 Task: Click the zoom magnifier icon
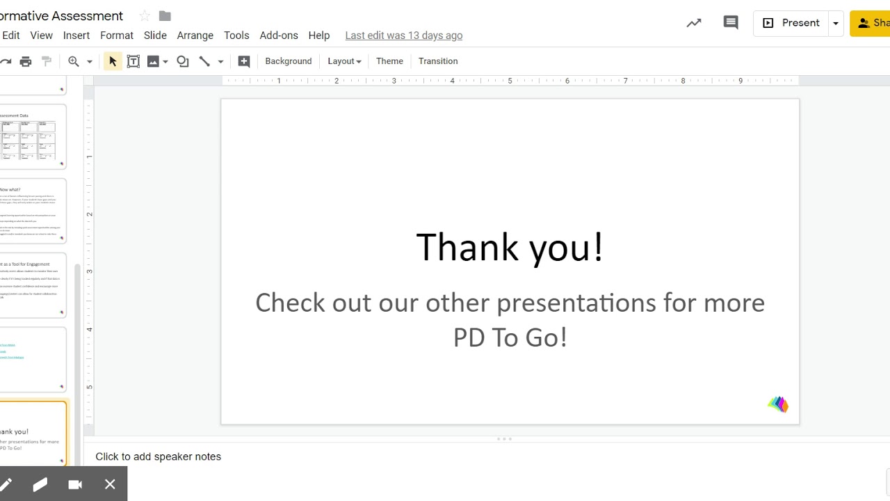coord(74,61)
